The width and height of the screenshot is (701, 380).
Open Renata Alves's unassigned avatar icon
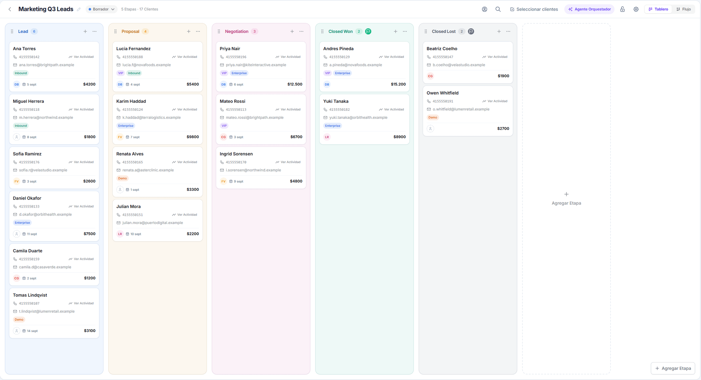[x=120, y=190]
